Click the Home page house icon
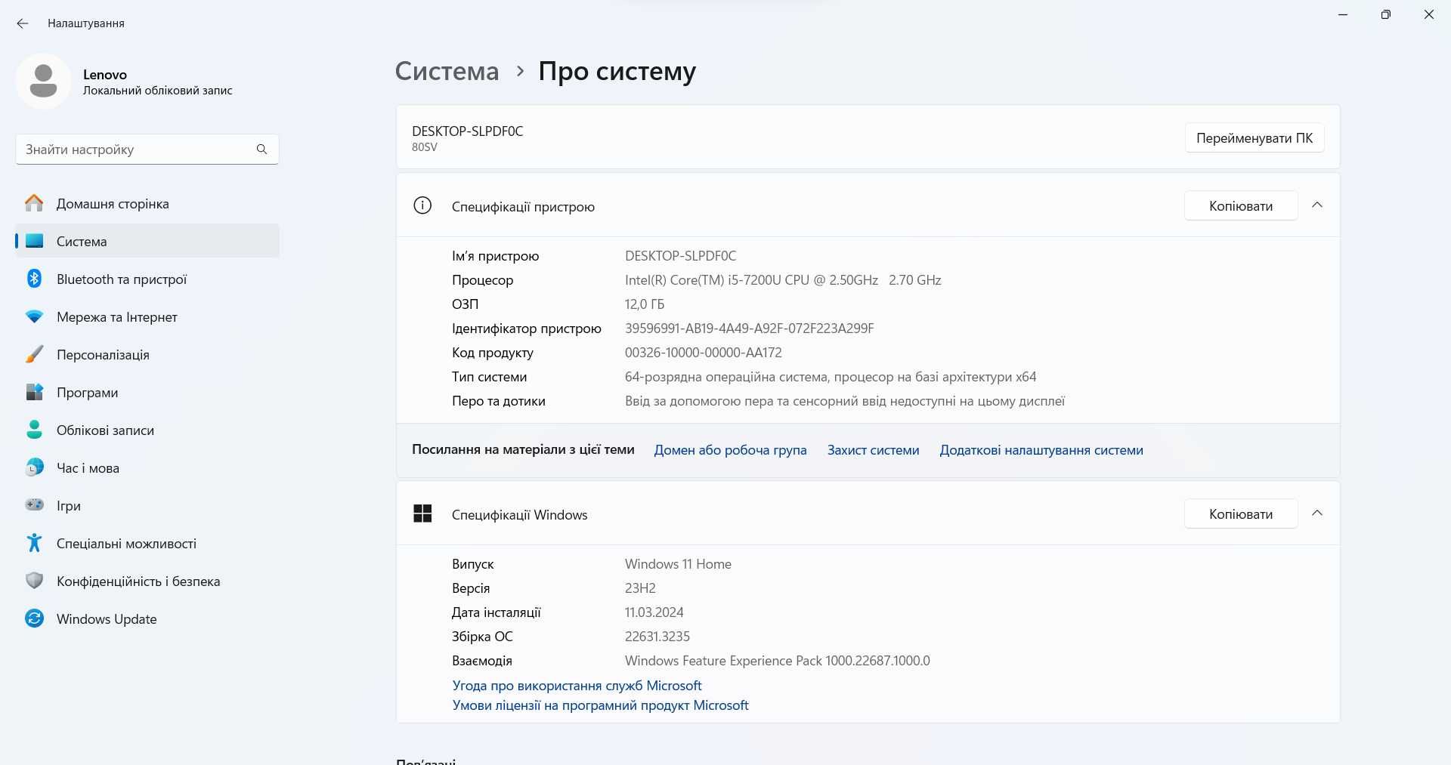The image size is (1451, 765). click(x=34, y=203)
